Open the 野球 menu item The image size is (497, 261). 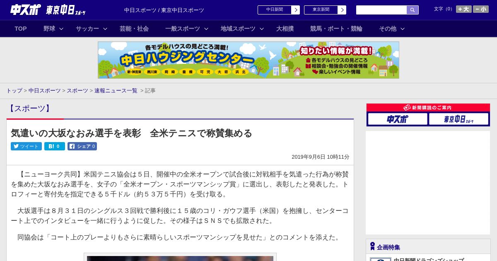49,29
